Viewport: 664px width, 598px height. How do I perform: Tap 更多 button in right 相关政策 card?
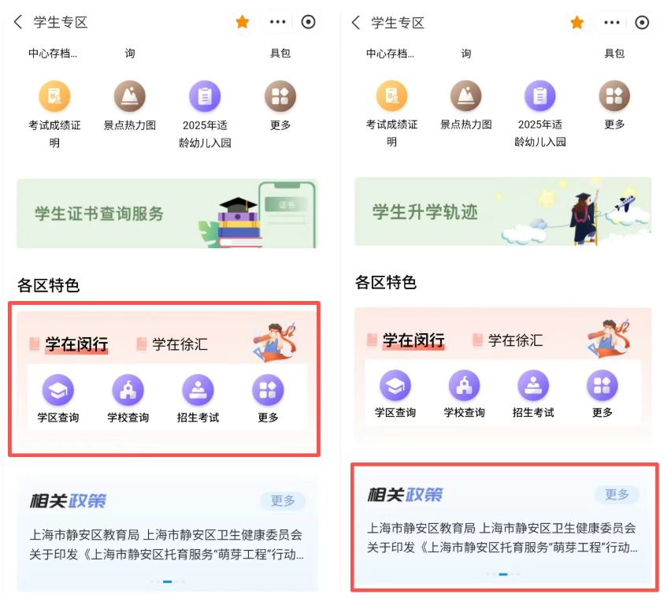coord(617,494)
